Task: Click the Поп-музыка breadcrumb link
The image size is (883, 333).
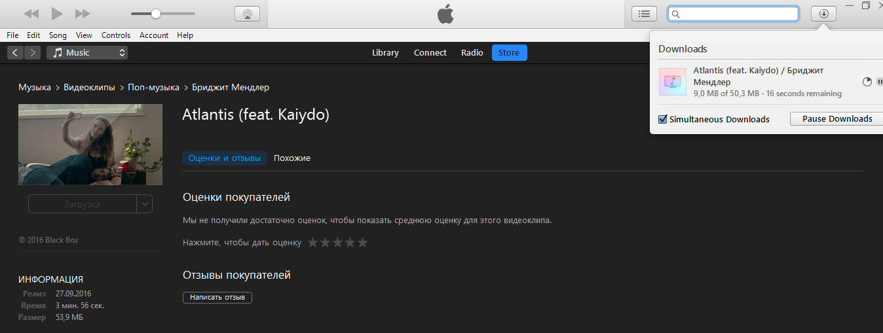Action: 154,88
